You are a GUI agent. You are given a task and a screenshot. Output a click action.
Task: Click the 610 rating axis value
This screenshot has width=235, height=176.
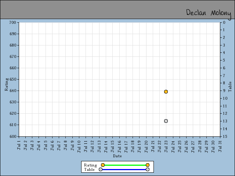click(x=12, y=125)
